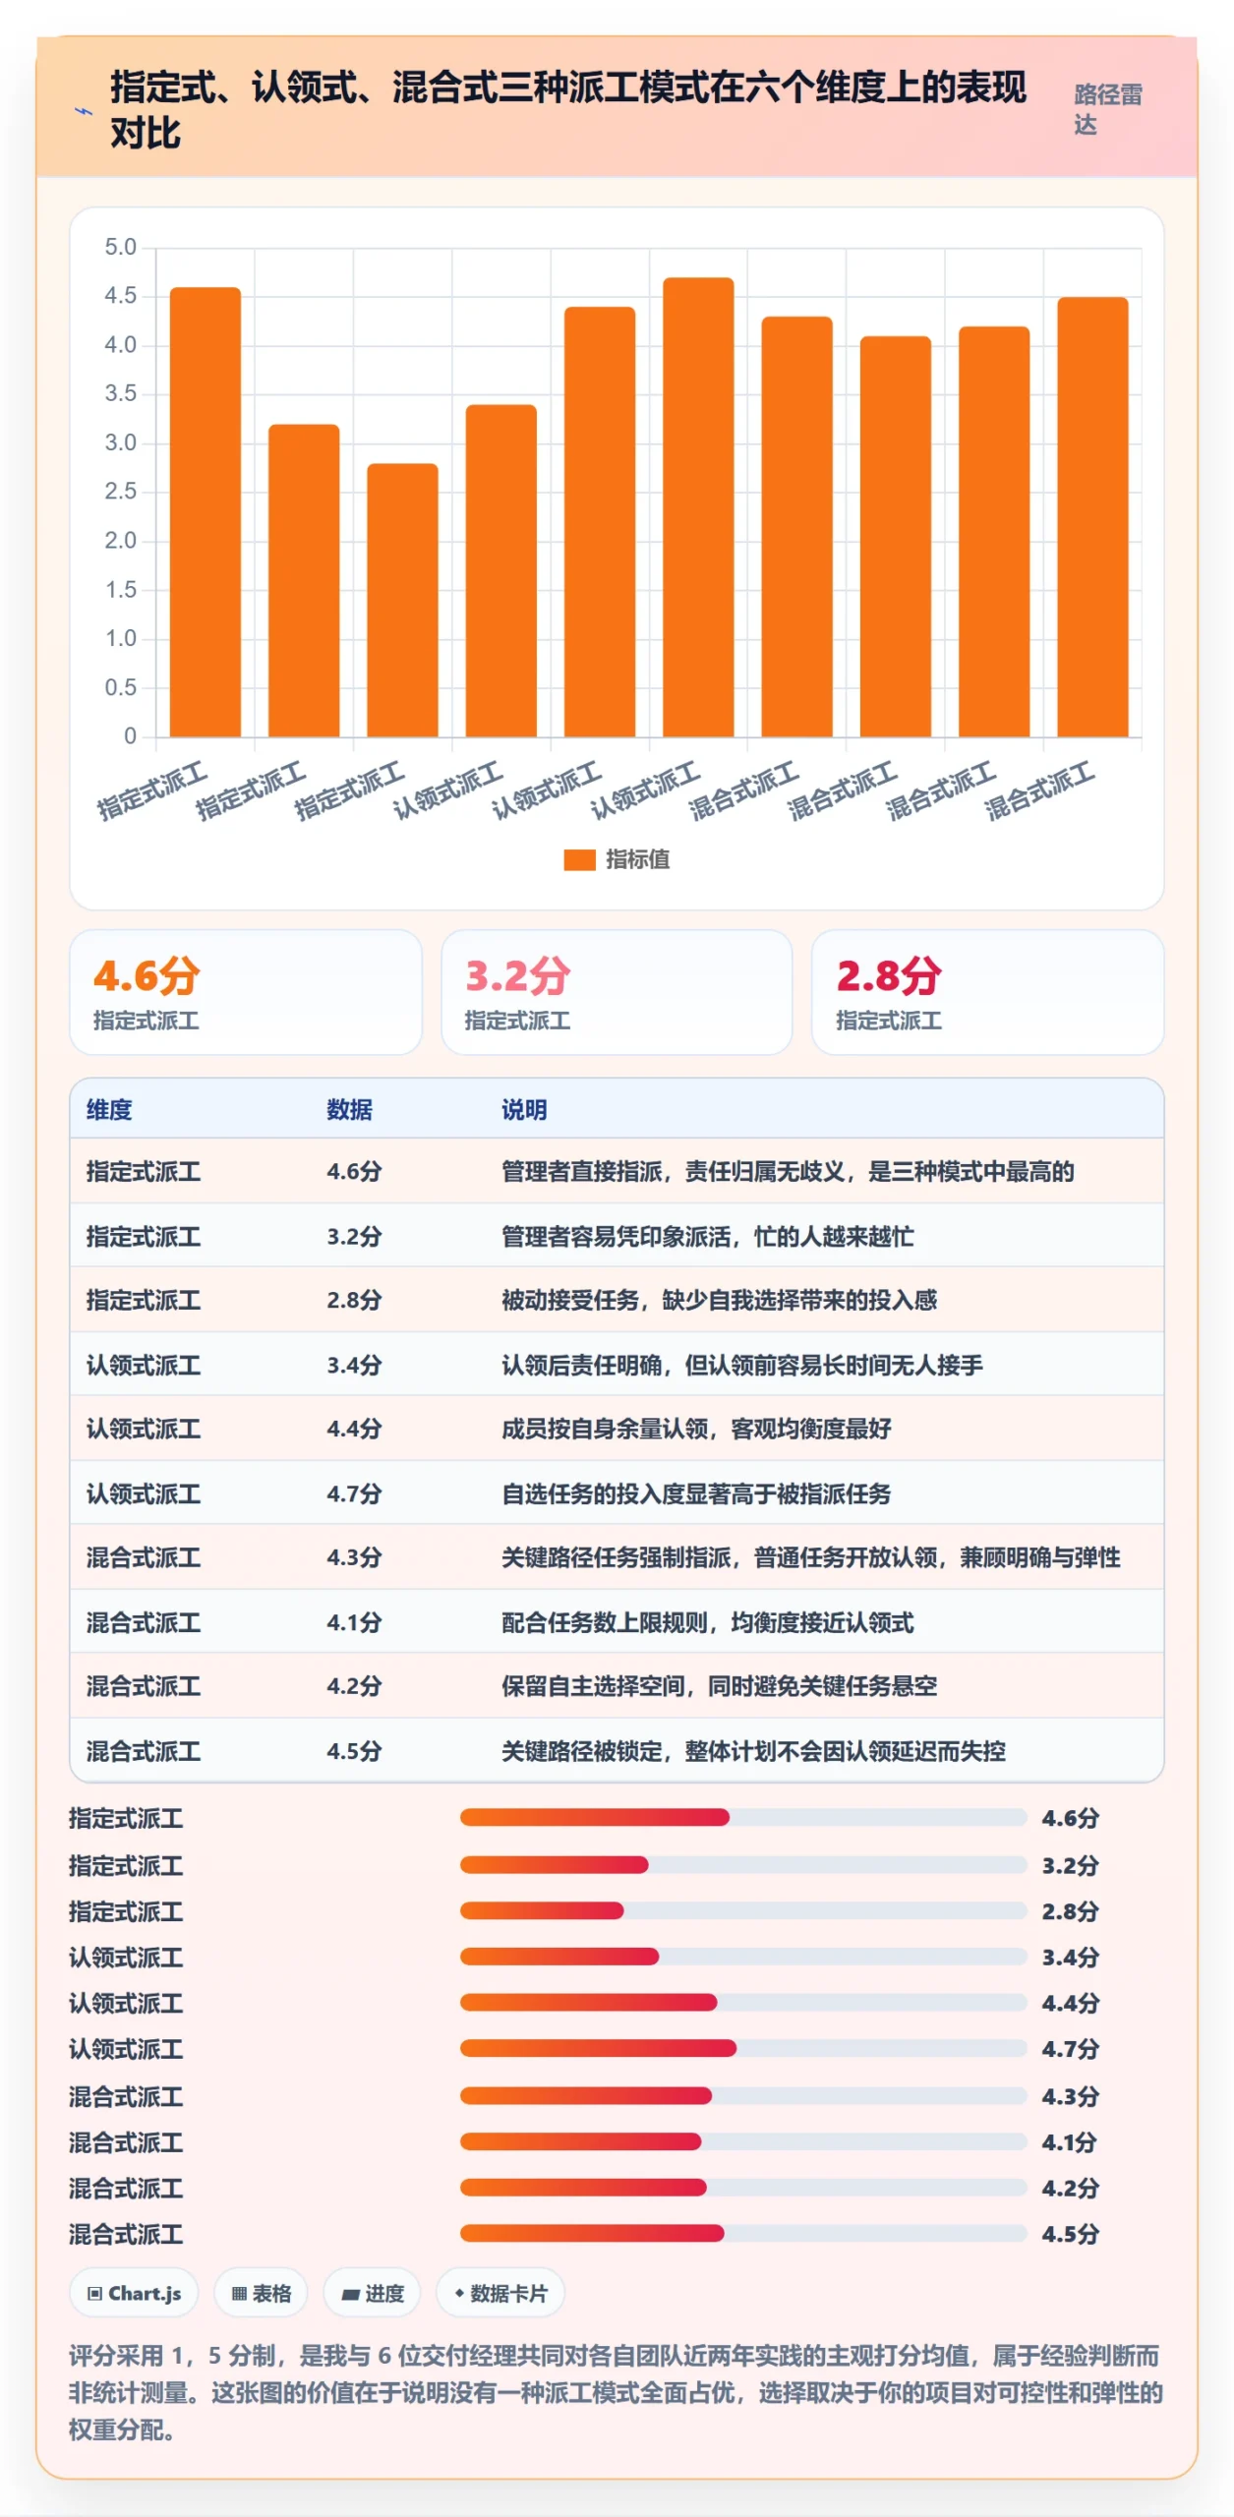Image resolution: width=1234 pixels, height=2517 pixels.
Task: Open the 4.6分 data card
Action: [246, 992]
